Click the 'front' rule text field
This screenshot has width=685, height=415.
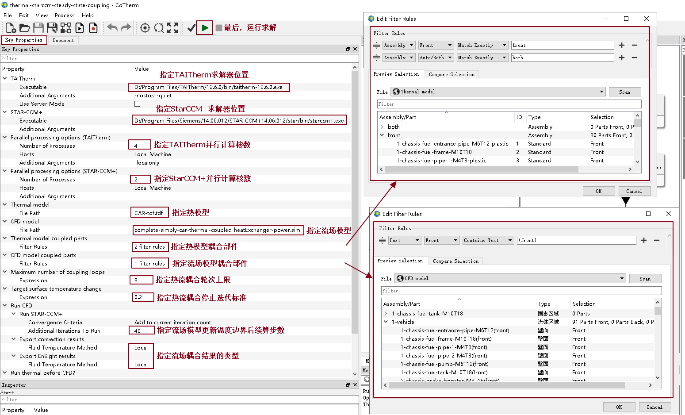(x=563, y=45)
